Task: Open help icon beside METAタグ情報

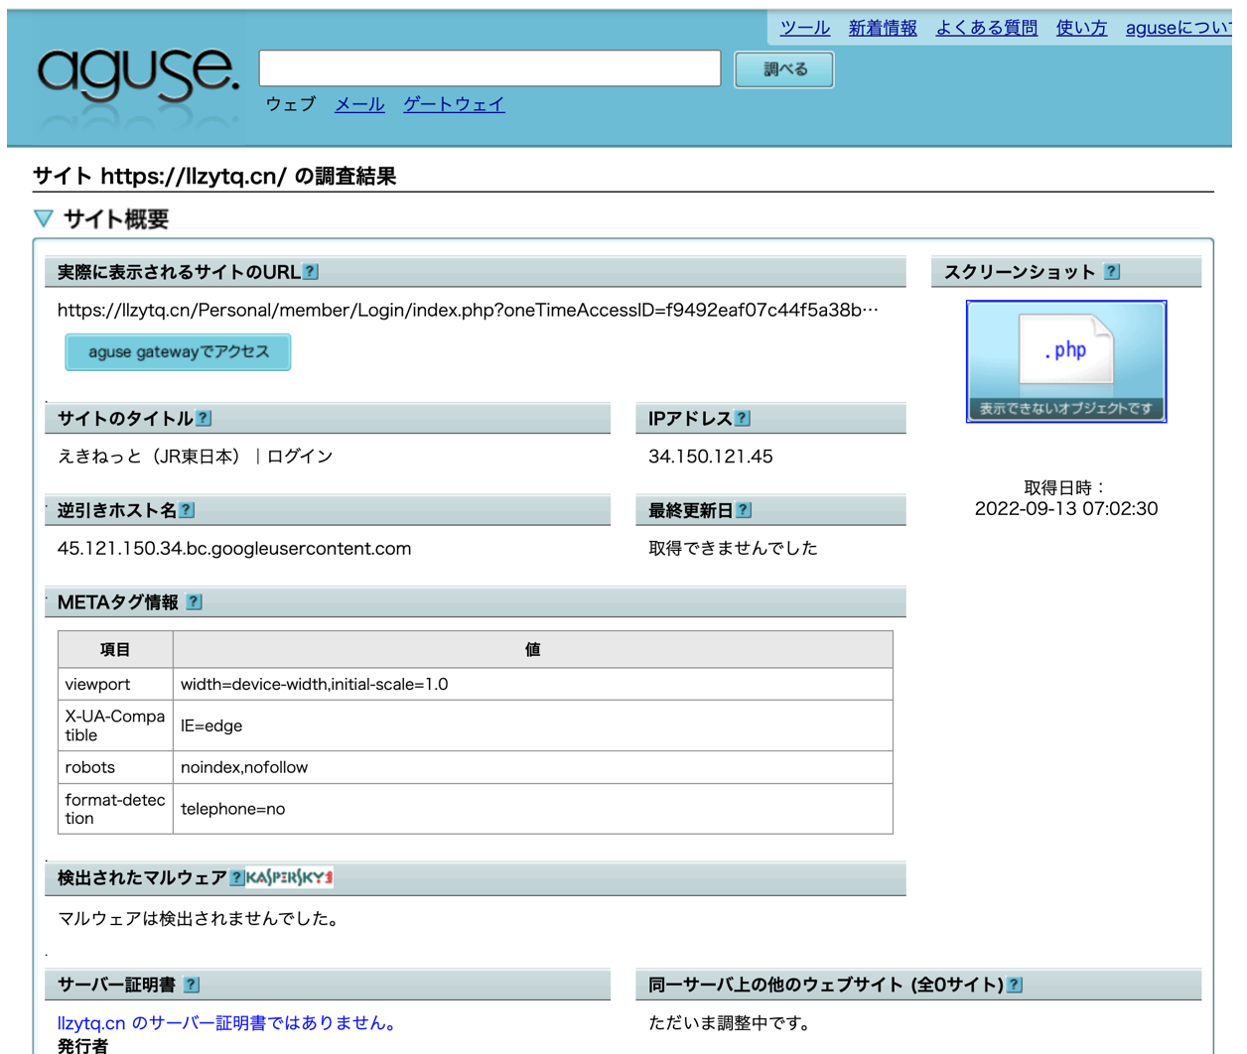Action: click(194, 601)
